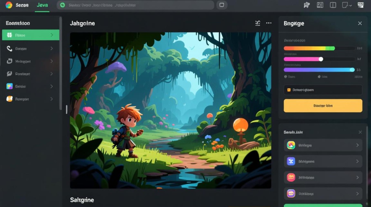Click the orange list icon in the left sidebar

(x=9, y=99)
